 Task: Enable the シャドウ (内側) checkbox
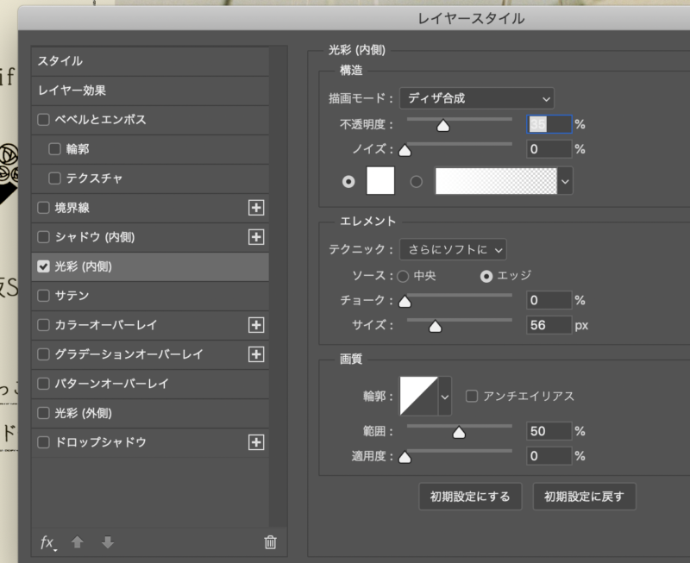click(x=43, y=237)
